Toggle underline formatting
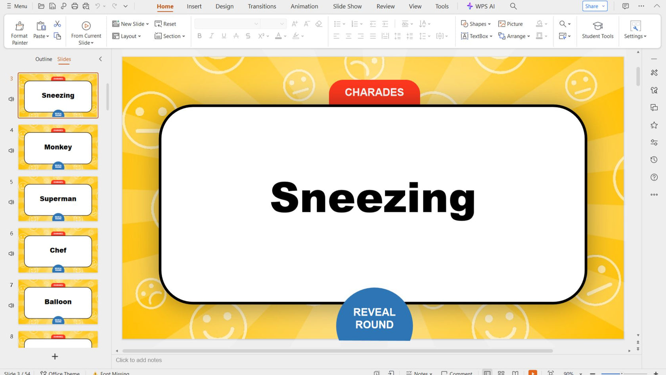666x375 pixels. pyautogui.click(x=224, y=36)
